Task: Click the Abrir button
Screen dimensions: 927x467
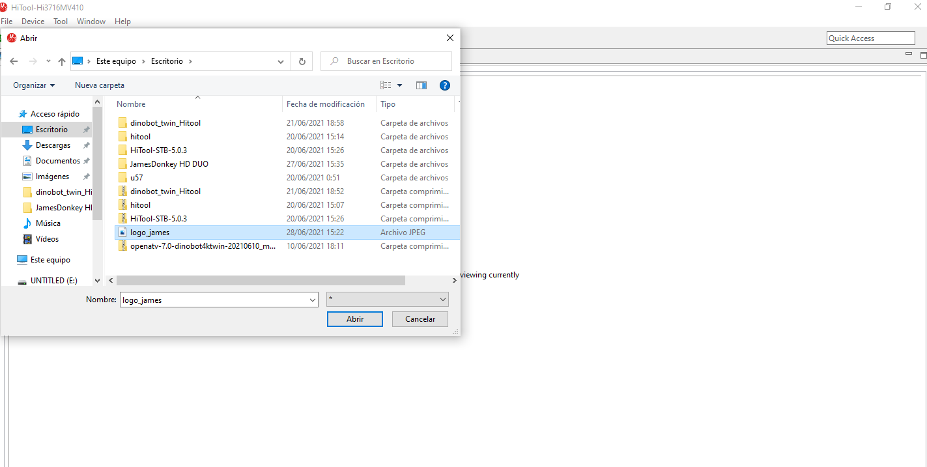Action: pyautogui.click(x=355, y=319)
